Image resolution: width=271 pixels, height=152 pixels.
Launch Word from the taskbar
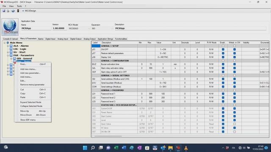click(x=124, y=148)
